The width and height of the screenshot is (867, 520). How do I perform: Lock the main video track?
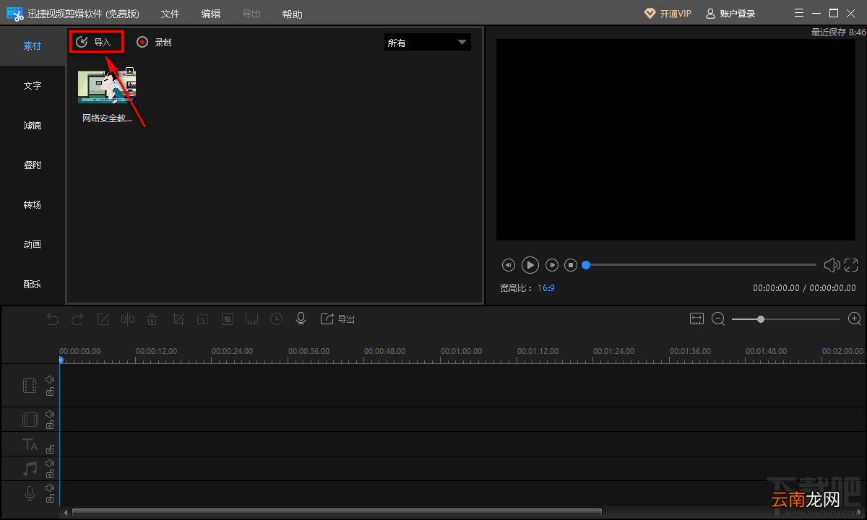pyautogui.click(x=50, y=391)
